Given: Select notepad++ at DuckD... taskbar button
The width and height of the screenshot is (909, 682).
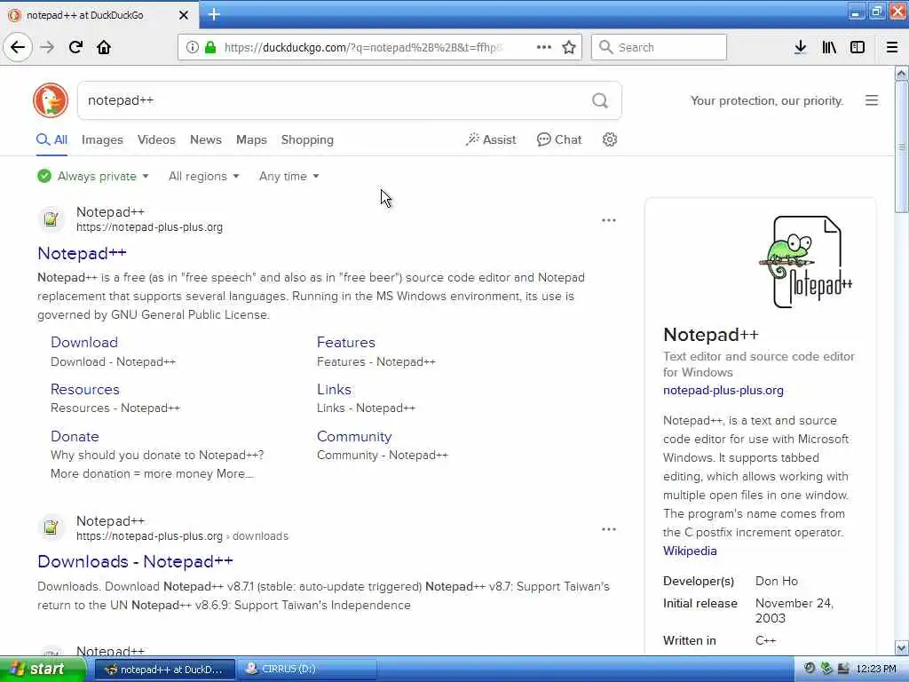Looking at the screenshot, I should (x=164, y=670).
